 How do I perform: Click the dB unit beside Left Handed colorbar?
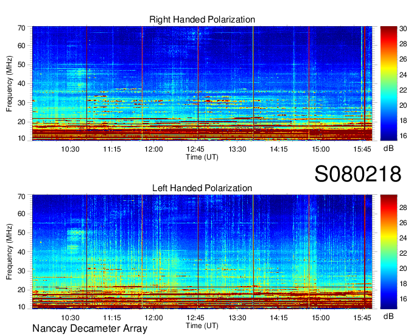pyautogui.click(x=388, y=316)
